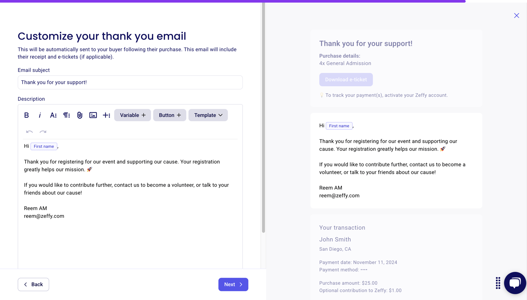Open the more insert options icon
The height and width of the screenshot is (300, 527).
click(106, 115)
